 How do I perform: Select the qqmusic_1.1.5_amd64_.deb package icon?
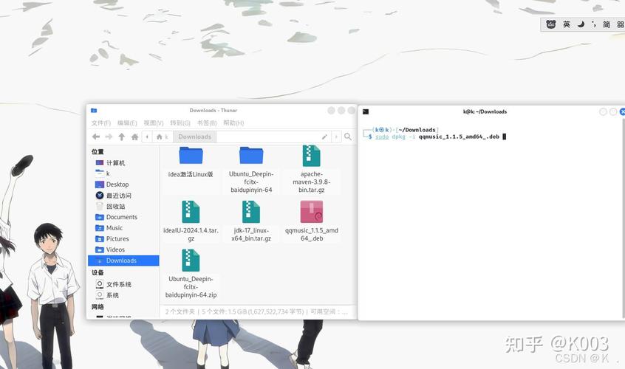311,211
